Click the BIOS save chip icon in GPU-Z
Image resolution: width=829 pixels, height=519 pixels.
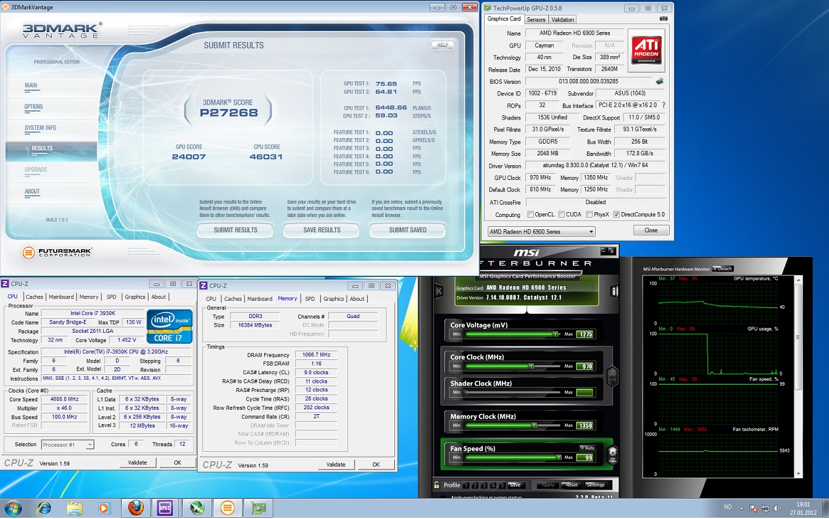click(x=660, y=81)
